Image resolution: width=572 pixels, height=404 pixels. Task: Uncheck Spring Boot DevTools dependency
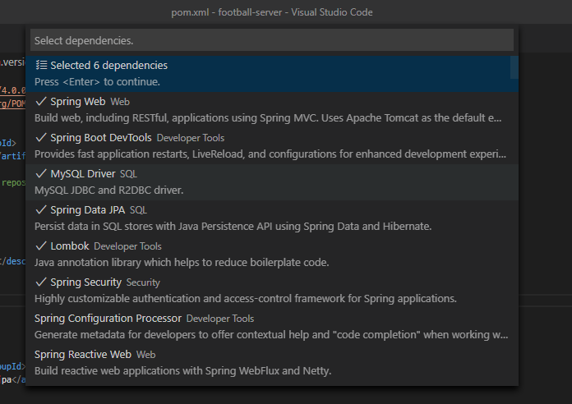[272, 146]
